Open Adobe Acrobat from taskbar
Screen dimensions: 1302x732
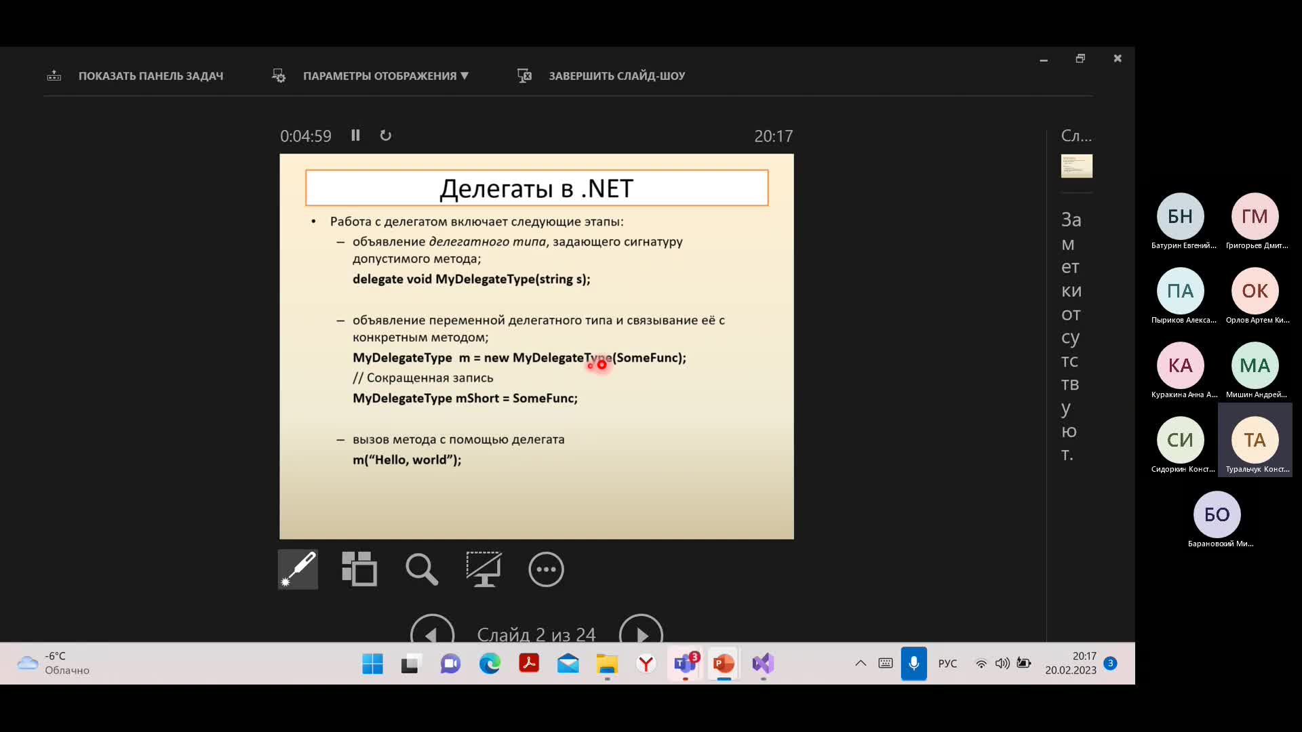pos(529,664)
